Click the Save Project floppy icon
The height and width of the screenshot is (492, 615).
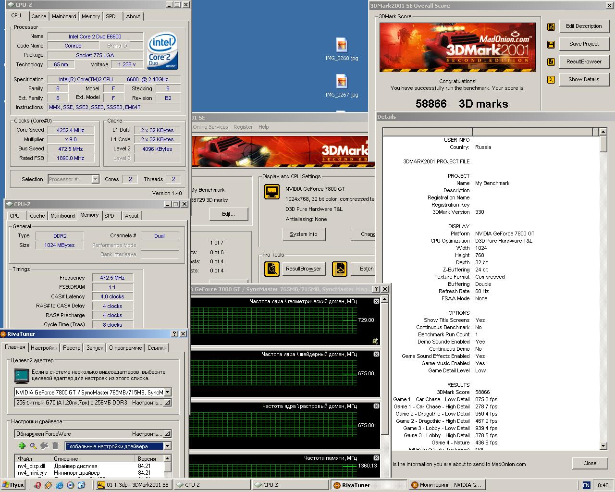coord(551,44)
